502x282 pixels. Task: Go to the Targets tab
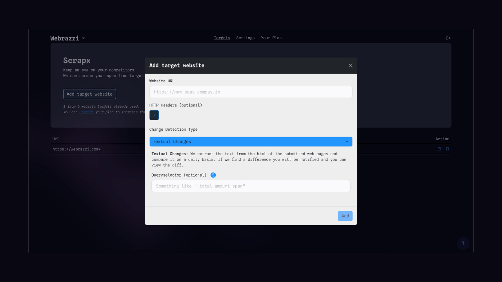point(222,38)
